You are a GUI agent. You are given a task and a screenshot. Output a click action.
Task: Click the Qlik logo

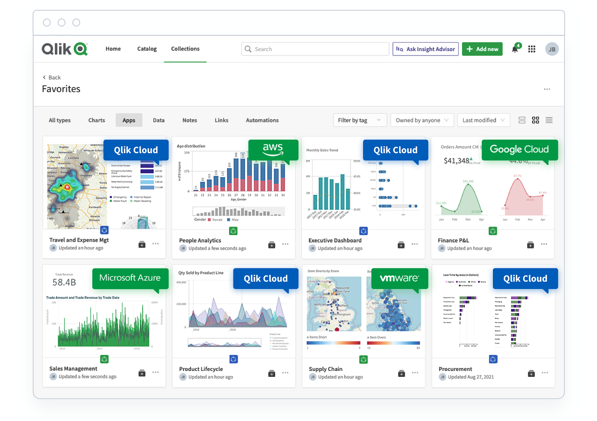[64, 49]
